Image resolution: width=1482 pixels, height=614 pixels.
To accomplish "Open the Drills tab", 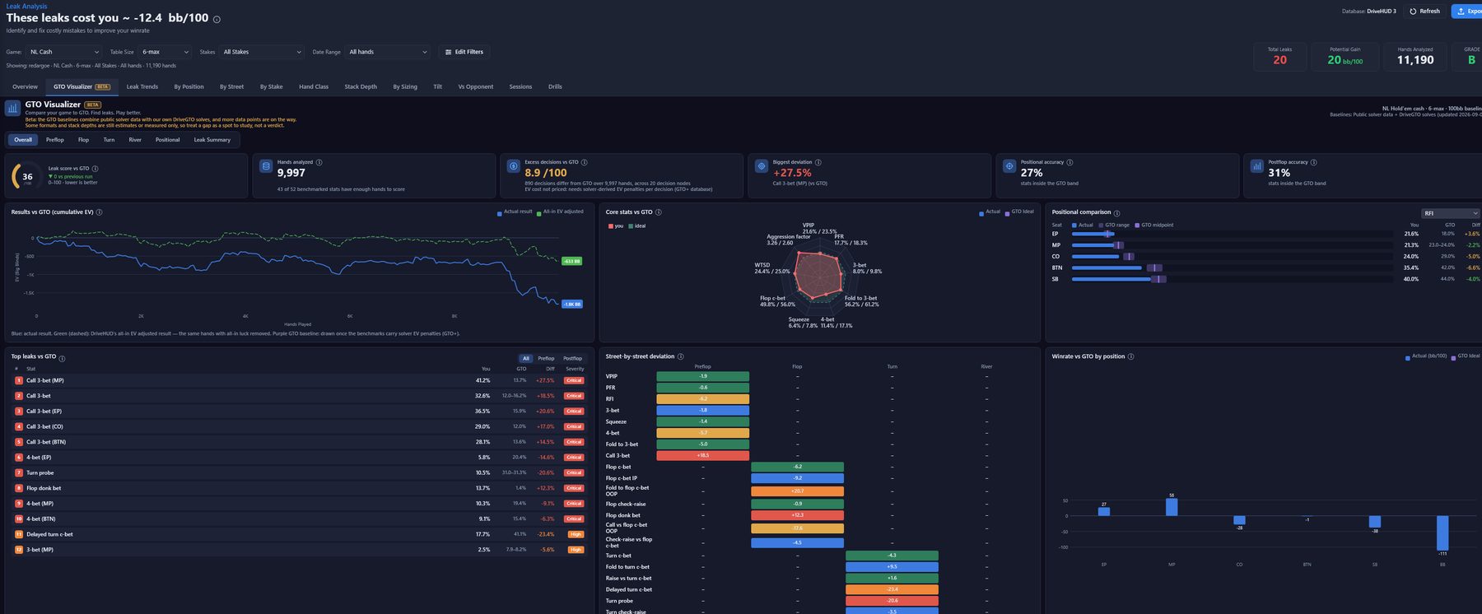I will click(x=555, y=86).
